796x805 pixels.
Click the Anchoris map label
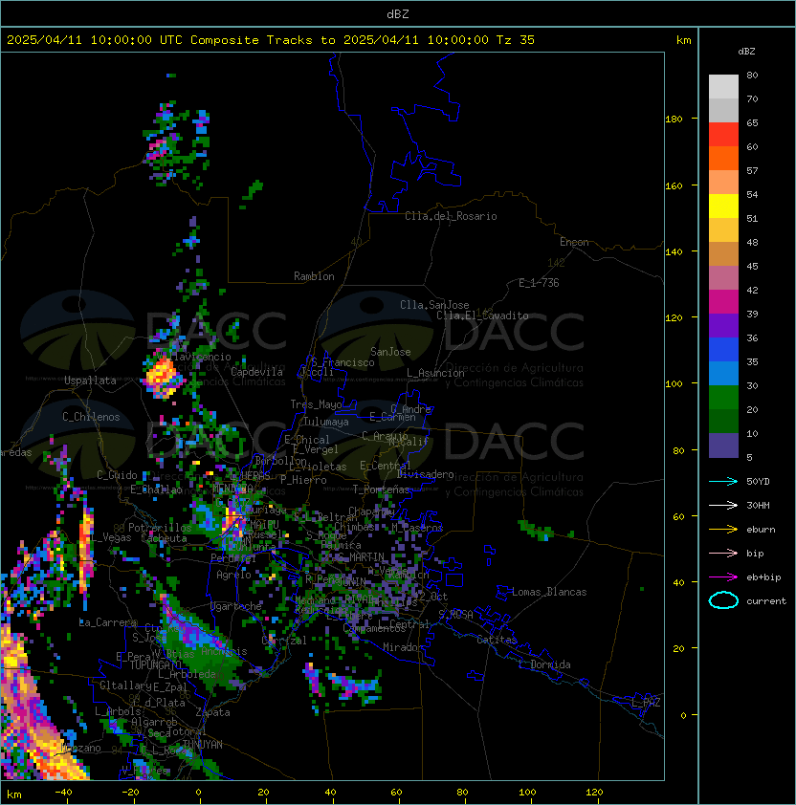[224, 651]
